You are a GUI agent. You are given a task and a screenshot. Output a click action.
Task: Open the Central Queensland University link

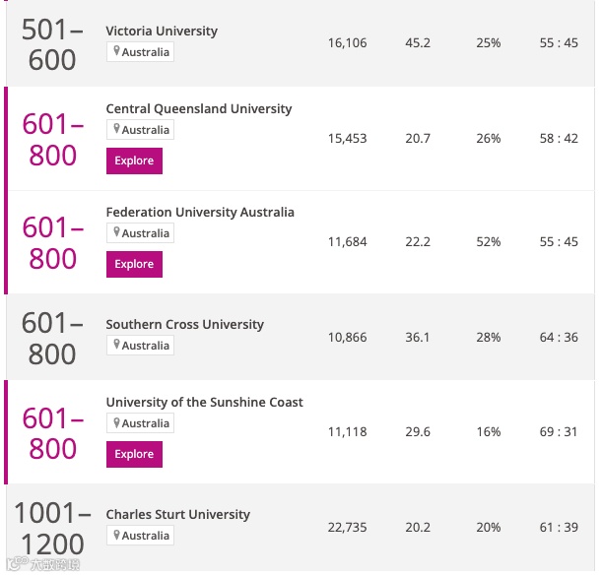[x=199, y=109]
